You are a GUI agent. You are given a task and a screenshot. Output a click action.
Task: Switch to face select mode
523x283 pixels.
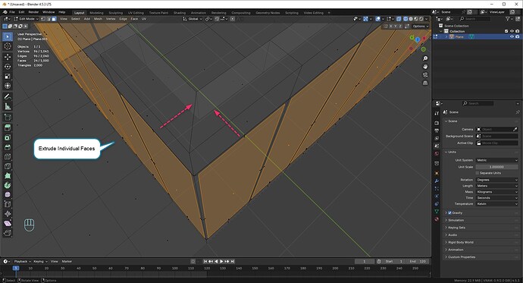(54, 19)
